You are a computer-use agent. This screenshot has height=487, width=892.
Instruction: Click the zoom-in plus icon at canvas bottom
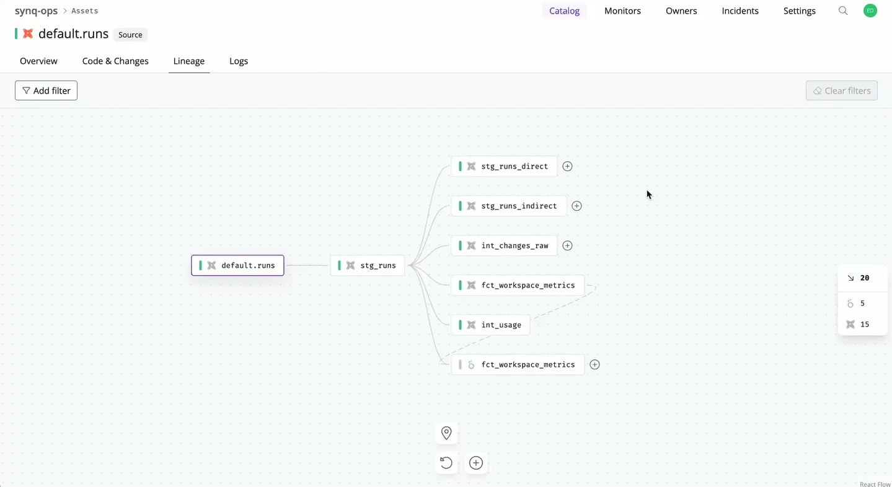[x=476, y=463]
